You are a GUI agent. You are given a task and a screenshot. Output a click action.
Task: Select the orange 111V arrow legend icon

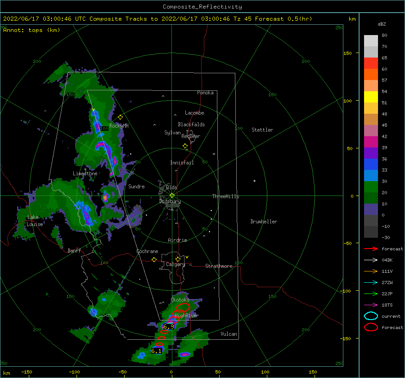click(x=371, y=271)
